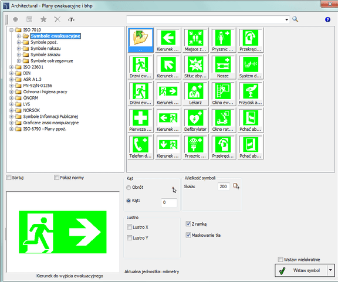Click the parent folder up icon

coord(141,40)
